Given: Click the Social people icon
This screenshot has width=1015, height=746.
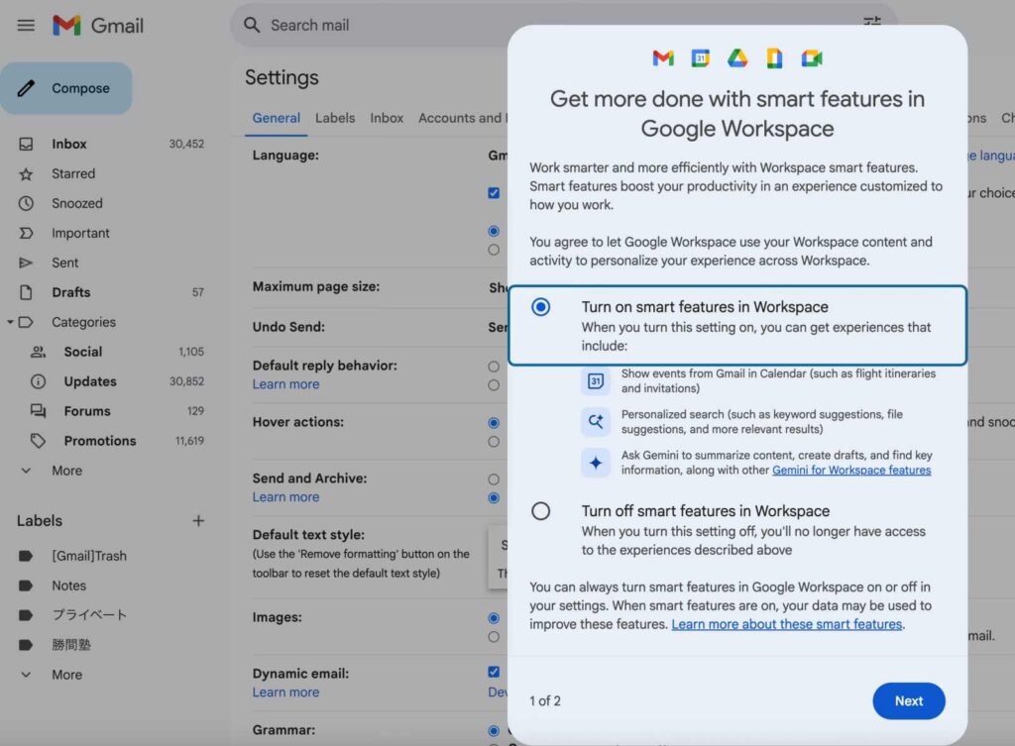Looking at the screenshot, I should coord(39,352).
